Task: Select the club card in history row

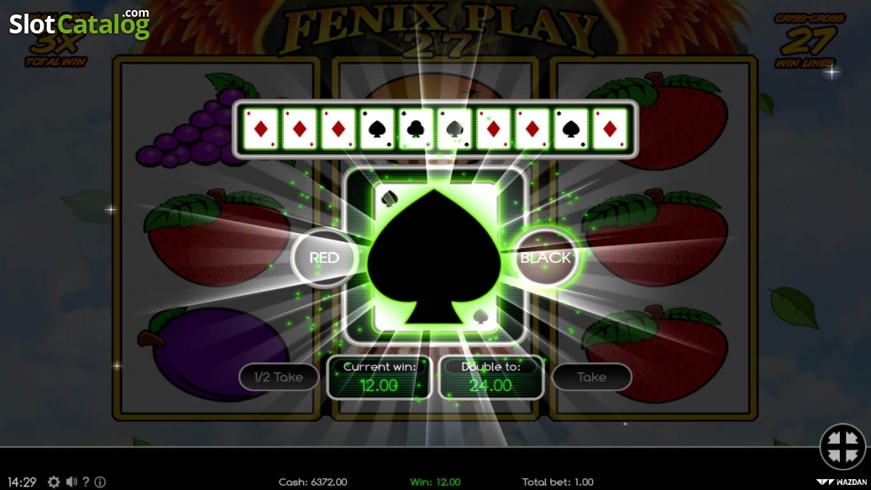Action: tap(416, 129)
